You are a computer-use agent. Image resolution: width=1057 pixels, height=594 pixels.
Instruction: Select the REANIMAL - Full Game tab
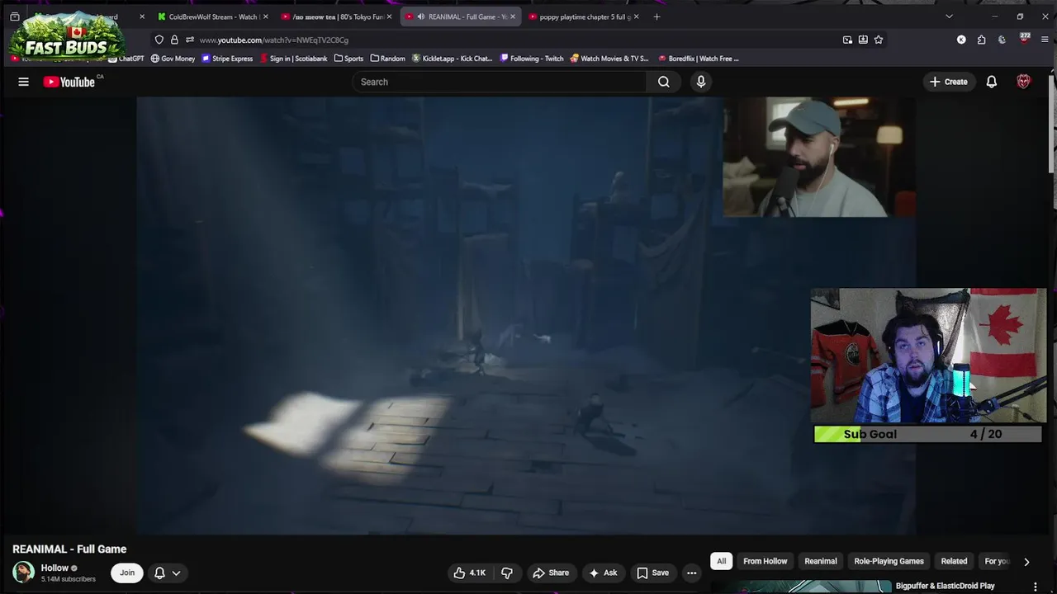[461, 16]
